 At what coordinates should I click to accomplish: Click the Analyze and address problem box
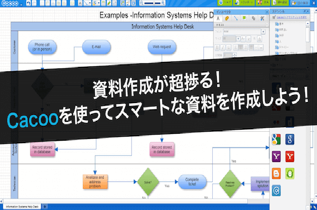(95, 182)
